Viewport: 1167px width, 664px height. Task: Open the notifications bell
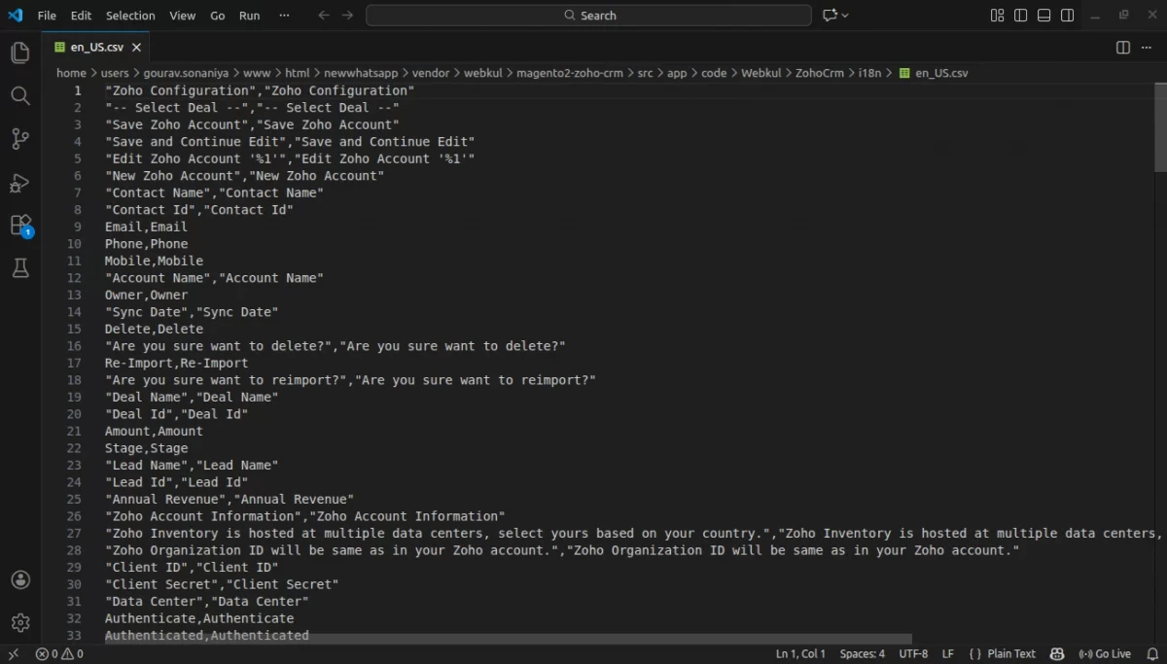[1151, 654]
